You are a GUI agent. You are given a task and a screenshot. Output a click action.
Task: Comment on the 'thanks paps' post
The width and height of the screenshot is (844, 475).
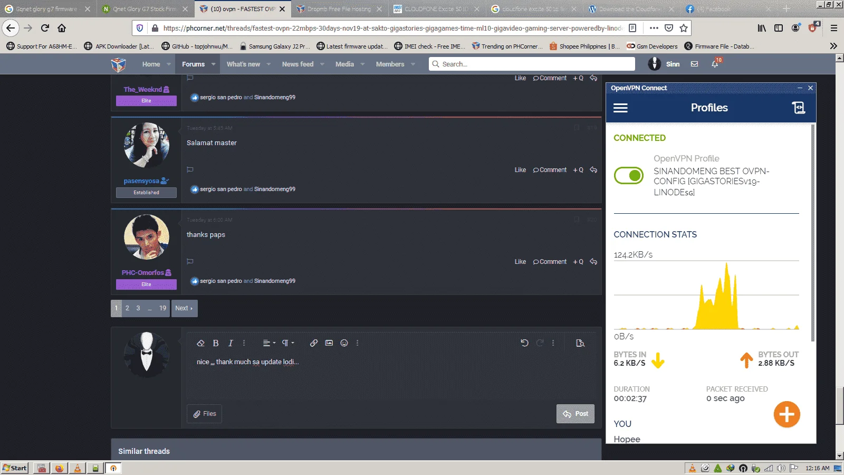coord(550,262)
